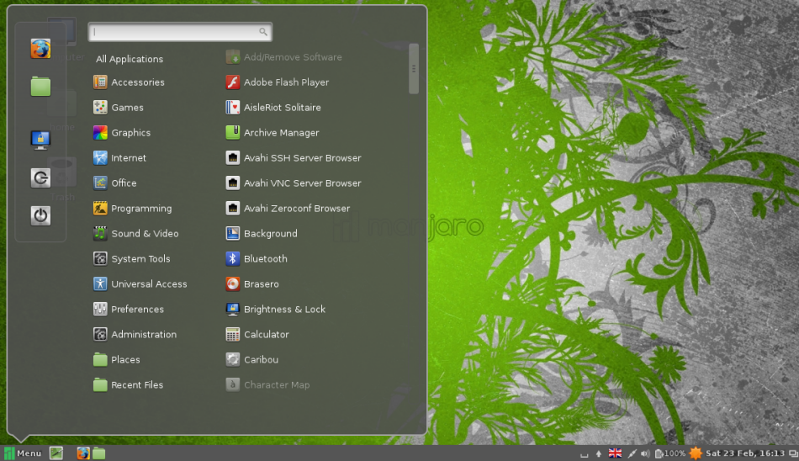Click the show desktop icon in panel
The image size is (799, 461).
56,453
